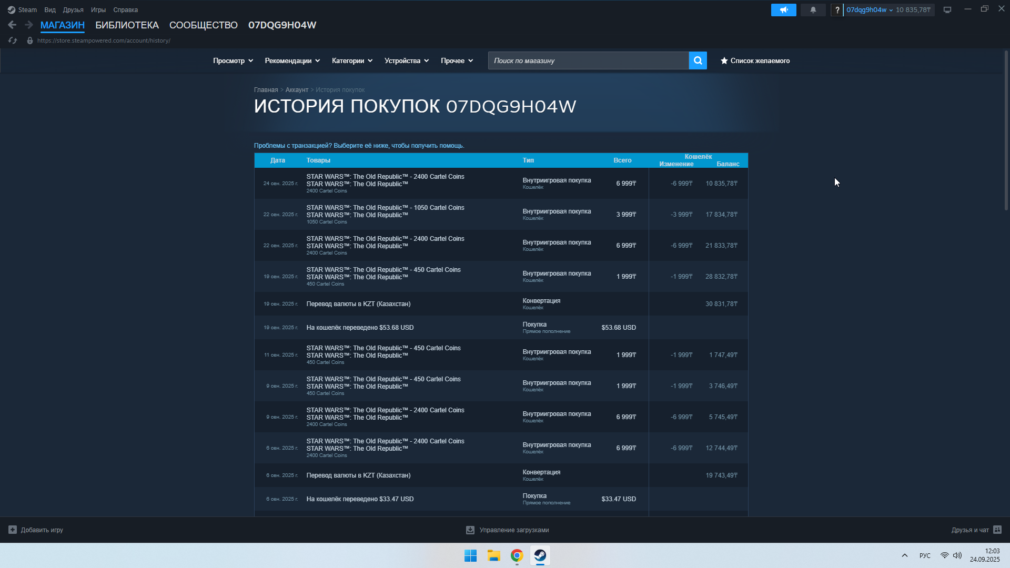Open File Explorer from taskbar
Screen dimensions: 1010x568
[x=493, y=555]
